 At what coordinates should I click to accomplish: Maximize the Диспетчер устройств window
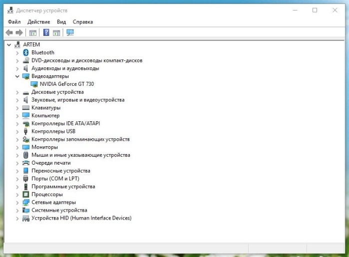pyautogui.click(x=315, y=10)
